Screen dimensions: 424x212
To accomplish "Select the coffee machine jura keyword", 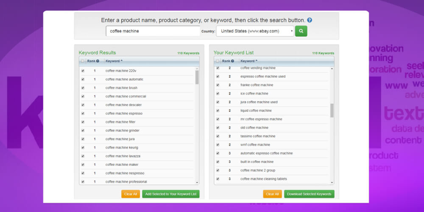I will point(120,139).
